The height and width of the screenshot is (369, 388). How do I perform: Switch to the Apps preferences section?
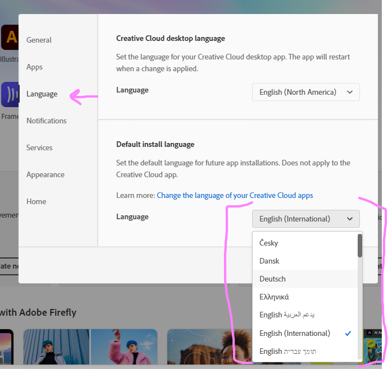34,67
